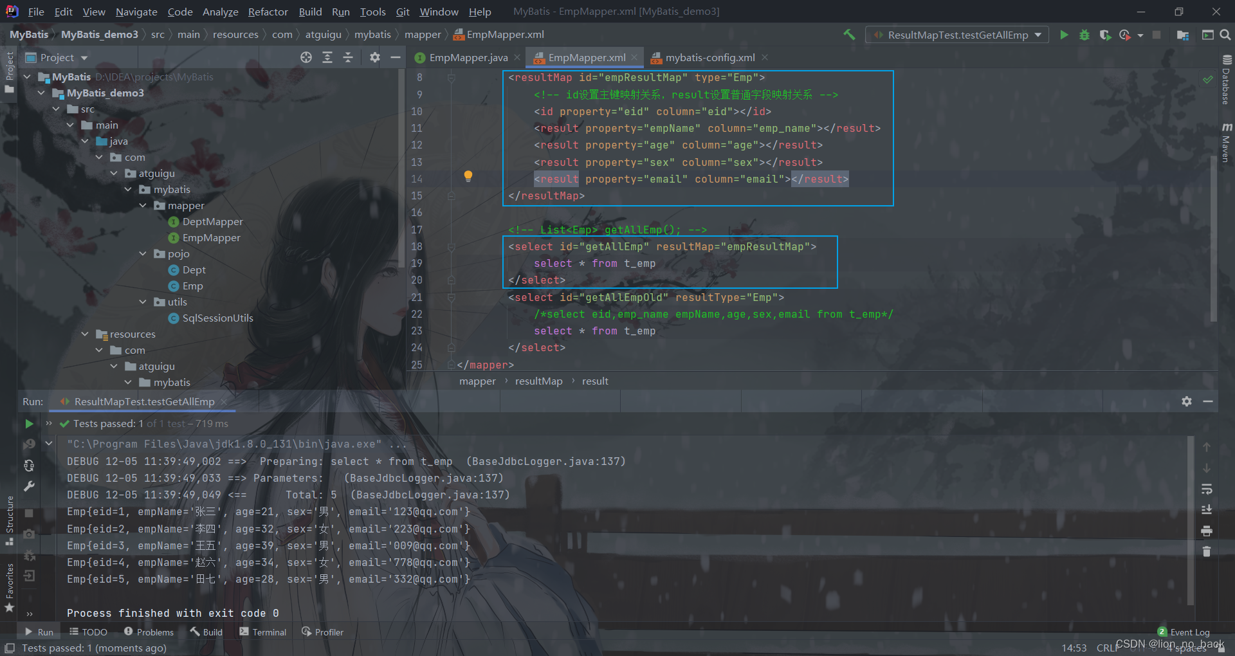Click the lightbulb intention icon on line 14

point(468,176)
